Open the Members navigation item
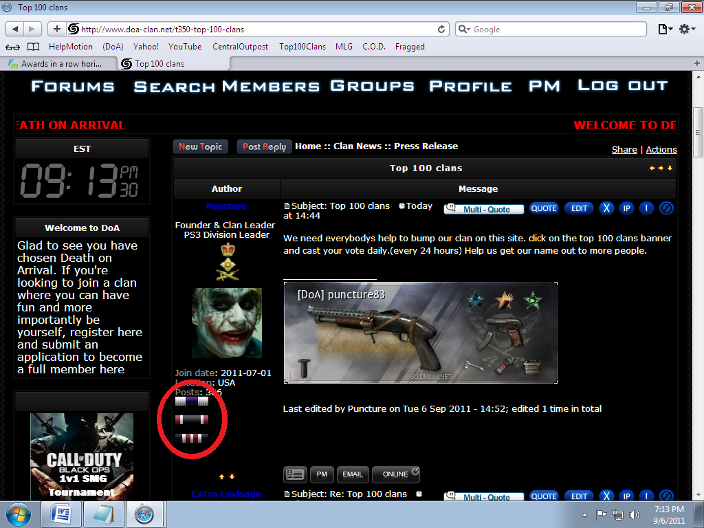Screen dimensions: 704x528 [271, 86]
